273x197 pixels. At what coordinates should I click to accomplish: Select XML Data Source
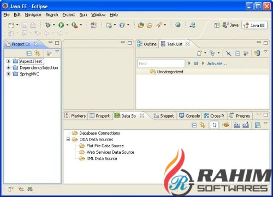(102, 159)
